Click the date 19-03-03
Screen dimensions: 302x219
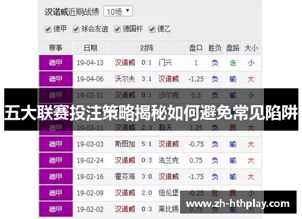[x=90, y=144]
